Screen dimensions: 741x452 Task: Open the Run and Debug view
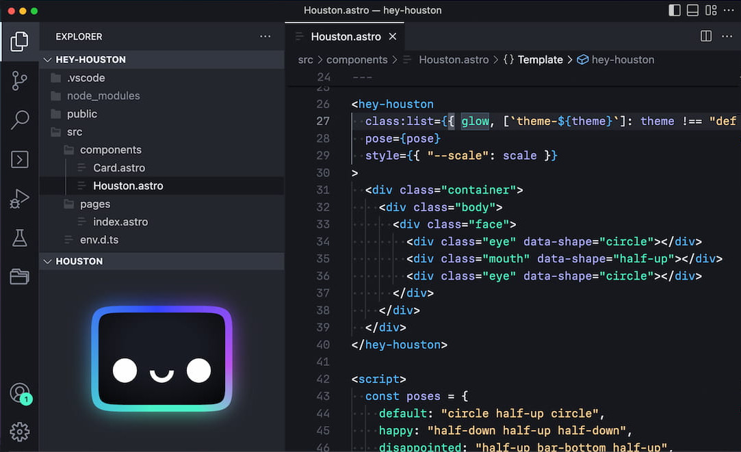pos(19,199)
